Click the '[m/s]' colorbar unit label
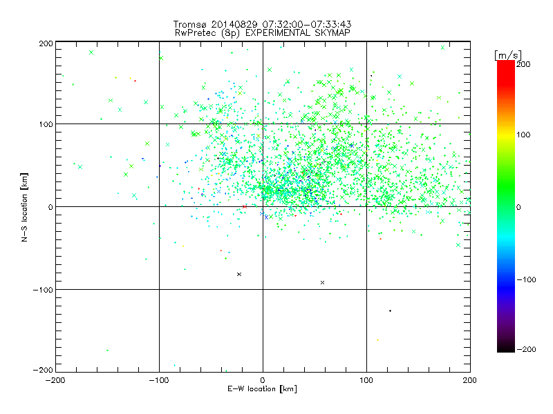 [x=507, y=55]
